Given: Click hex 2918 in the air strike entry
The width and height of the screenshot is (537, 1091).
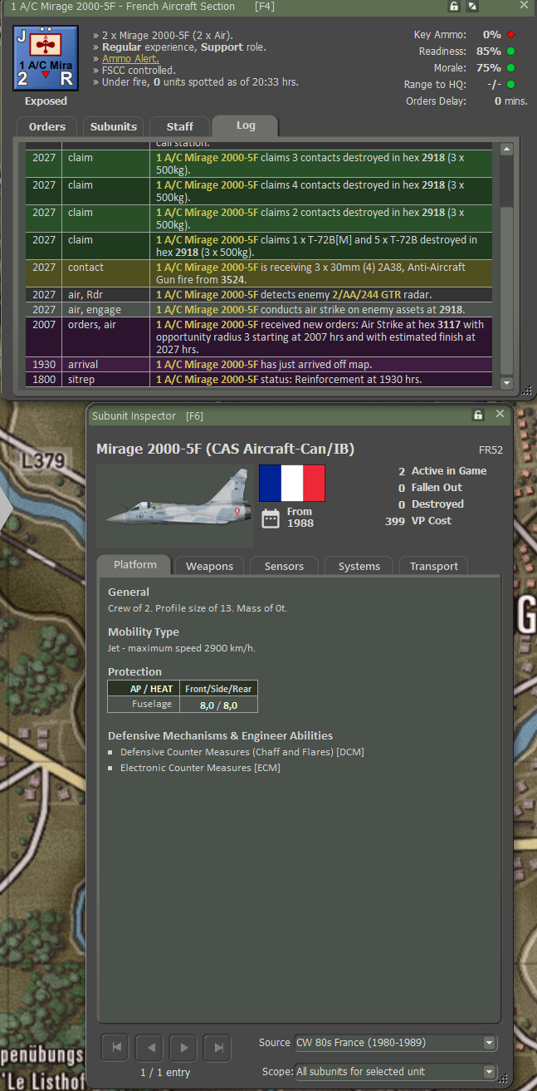Looking at the screenshot, I should pyautogui.click(x=451, y=309).
